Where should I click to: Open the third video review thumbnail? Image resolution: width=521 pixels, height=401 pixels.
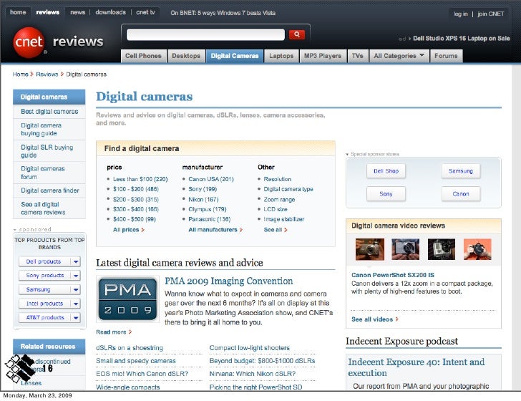coord(442,249)
